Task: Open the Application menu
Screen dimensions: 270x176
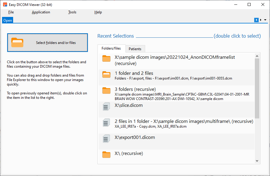Action: [41, 12]
